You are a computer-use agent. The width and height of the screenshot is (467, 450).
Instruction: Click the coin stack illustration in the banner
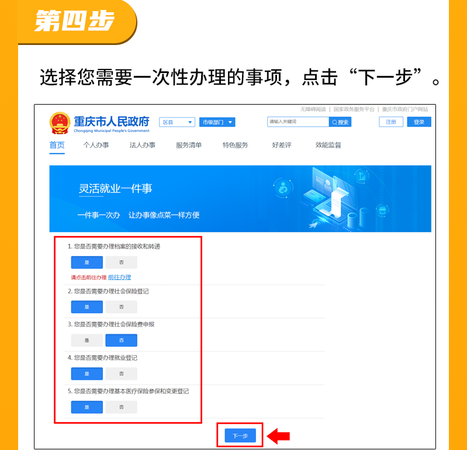click(x=358, y=219)
